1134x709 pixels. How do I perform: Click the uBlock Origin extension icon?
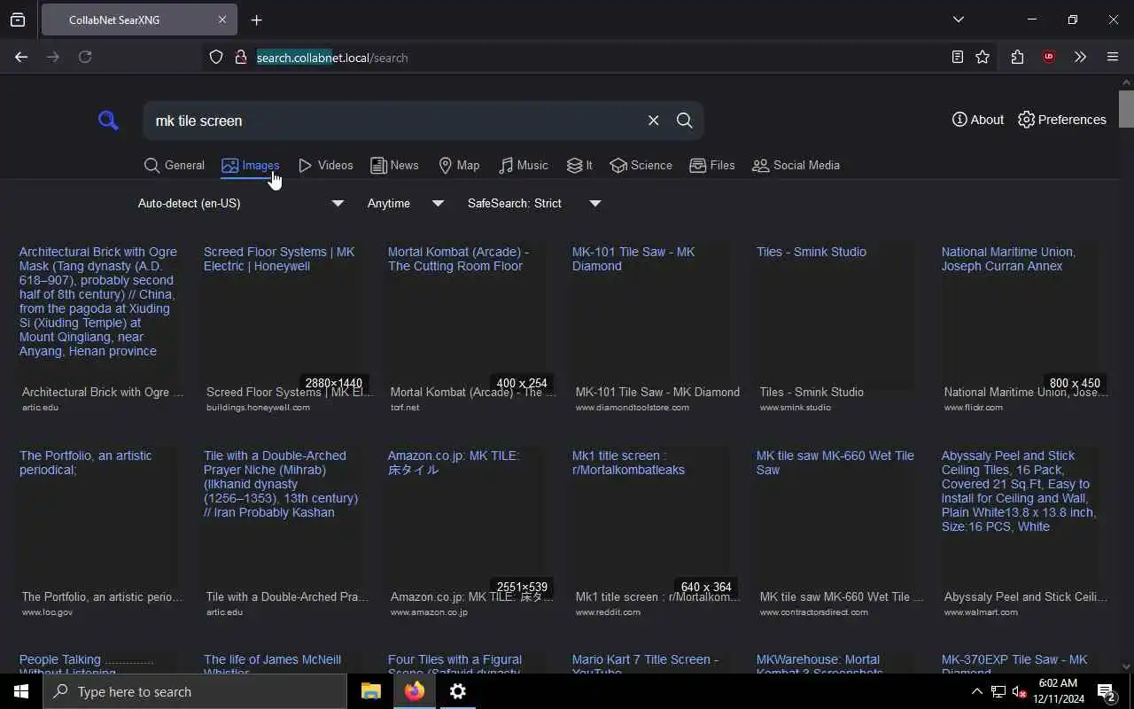1049,57
